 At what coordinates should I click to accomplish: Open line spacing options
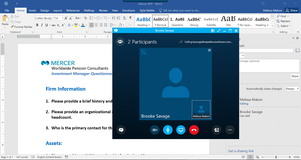[113, 25]
